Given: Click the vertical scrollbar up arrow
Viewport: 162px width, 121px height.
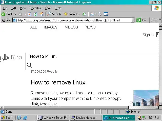Looking at the screenshot, I should [x=160, y=25].
